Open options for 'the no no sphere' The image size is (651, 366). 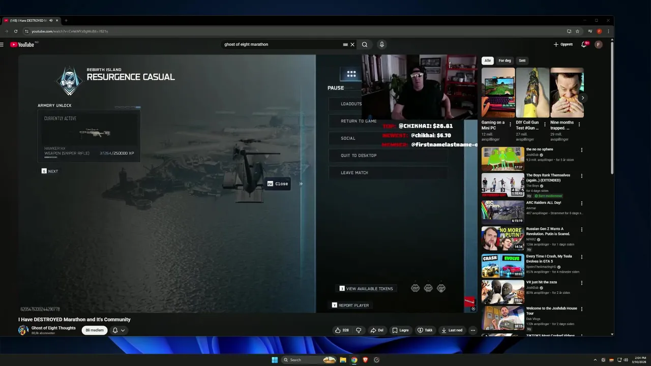(x=582, y=150)
